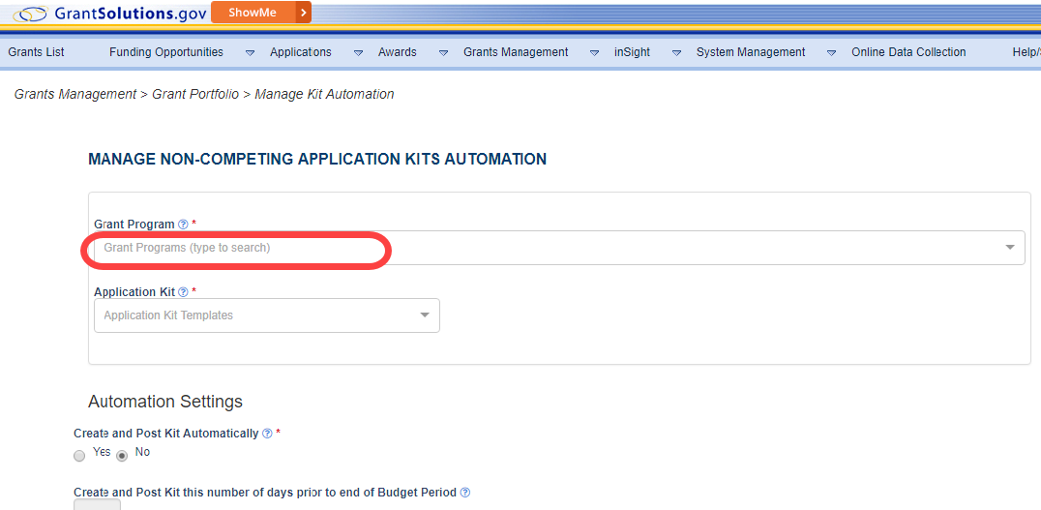
Task: Select No for Create and Post Kit Automatically
Action: tap(122, 455)
